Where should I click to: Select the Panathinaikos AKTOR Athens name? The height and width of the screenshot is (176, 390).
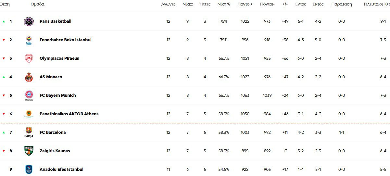[x=69, y=114]
